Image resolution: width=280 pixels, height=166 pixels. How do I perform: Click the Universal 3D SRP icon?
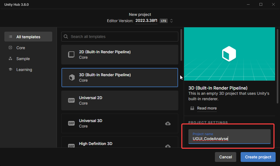point(71,123)
